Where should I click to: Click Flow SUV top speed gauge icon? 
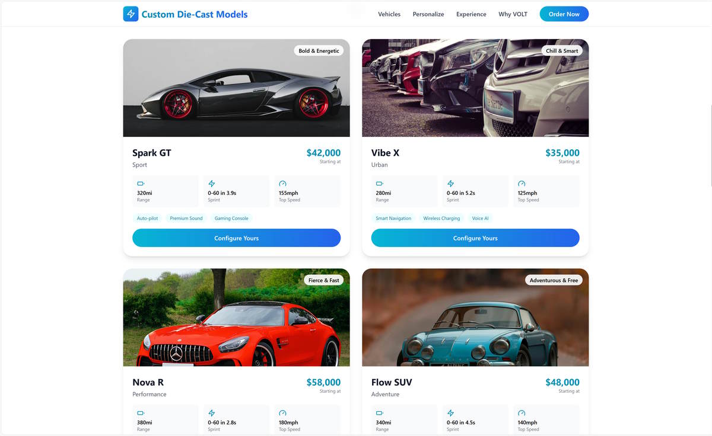522,413
